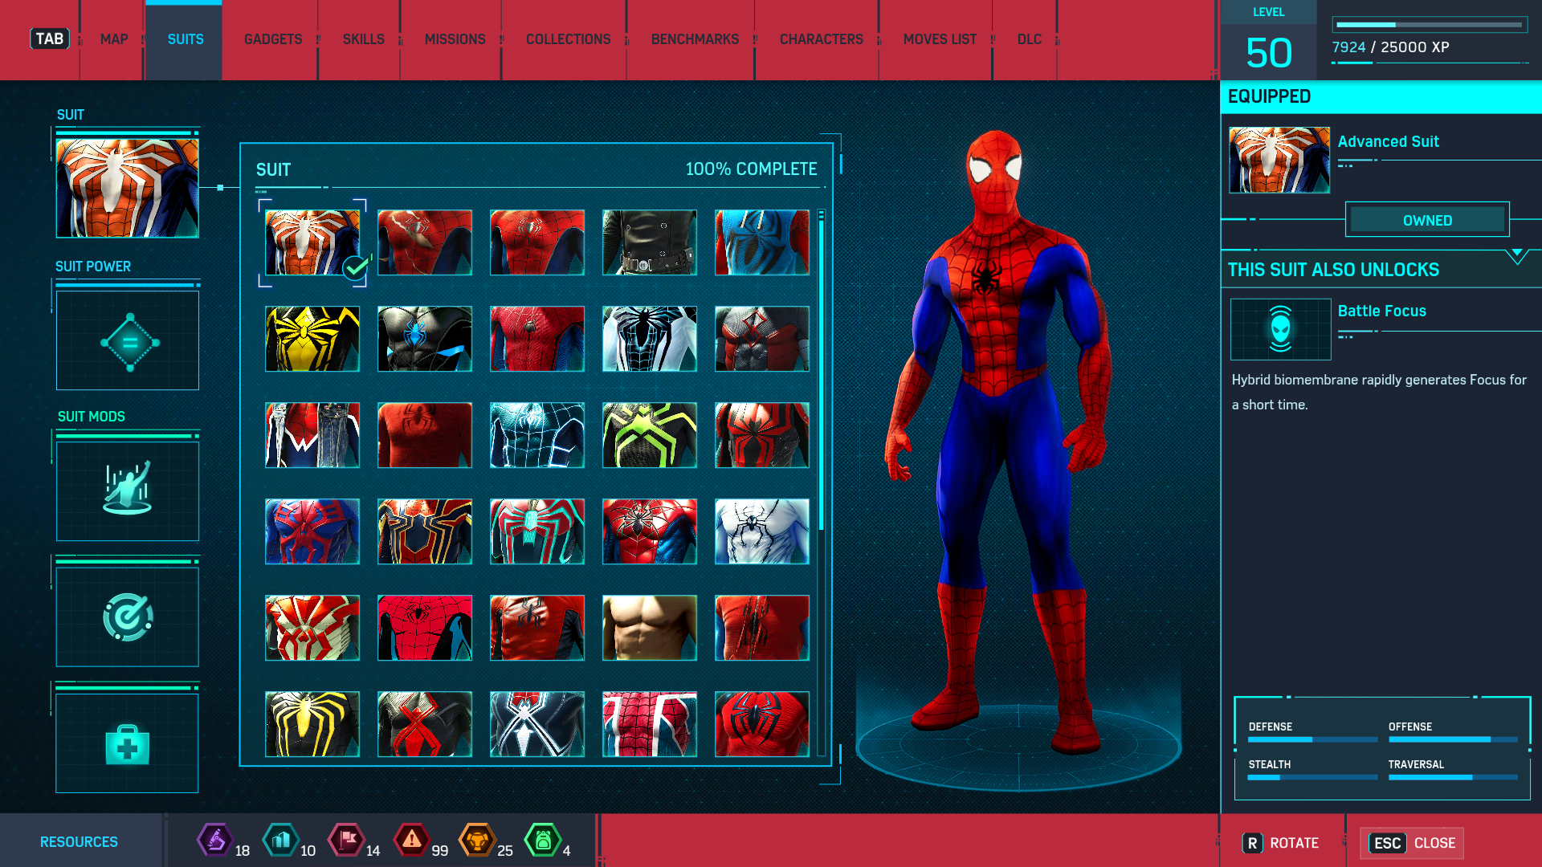The width and height of the screenshot is (1542, 867).
Task: Click the Owned status button
Action: pyautogui.click(x=1427, y=220)
